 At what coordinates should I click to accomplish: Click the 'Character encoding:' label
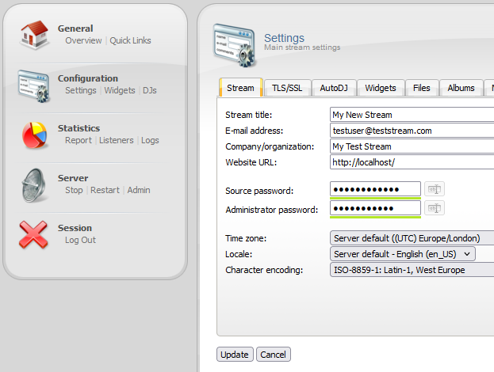coord(264,270)
